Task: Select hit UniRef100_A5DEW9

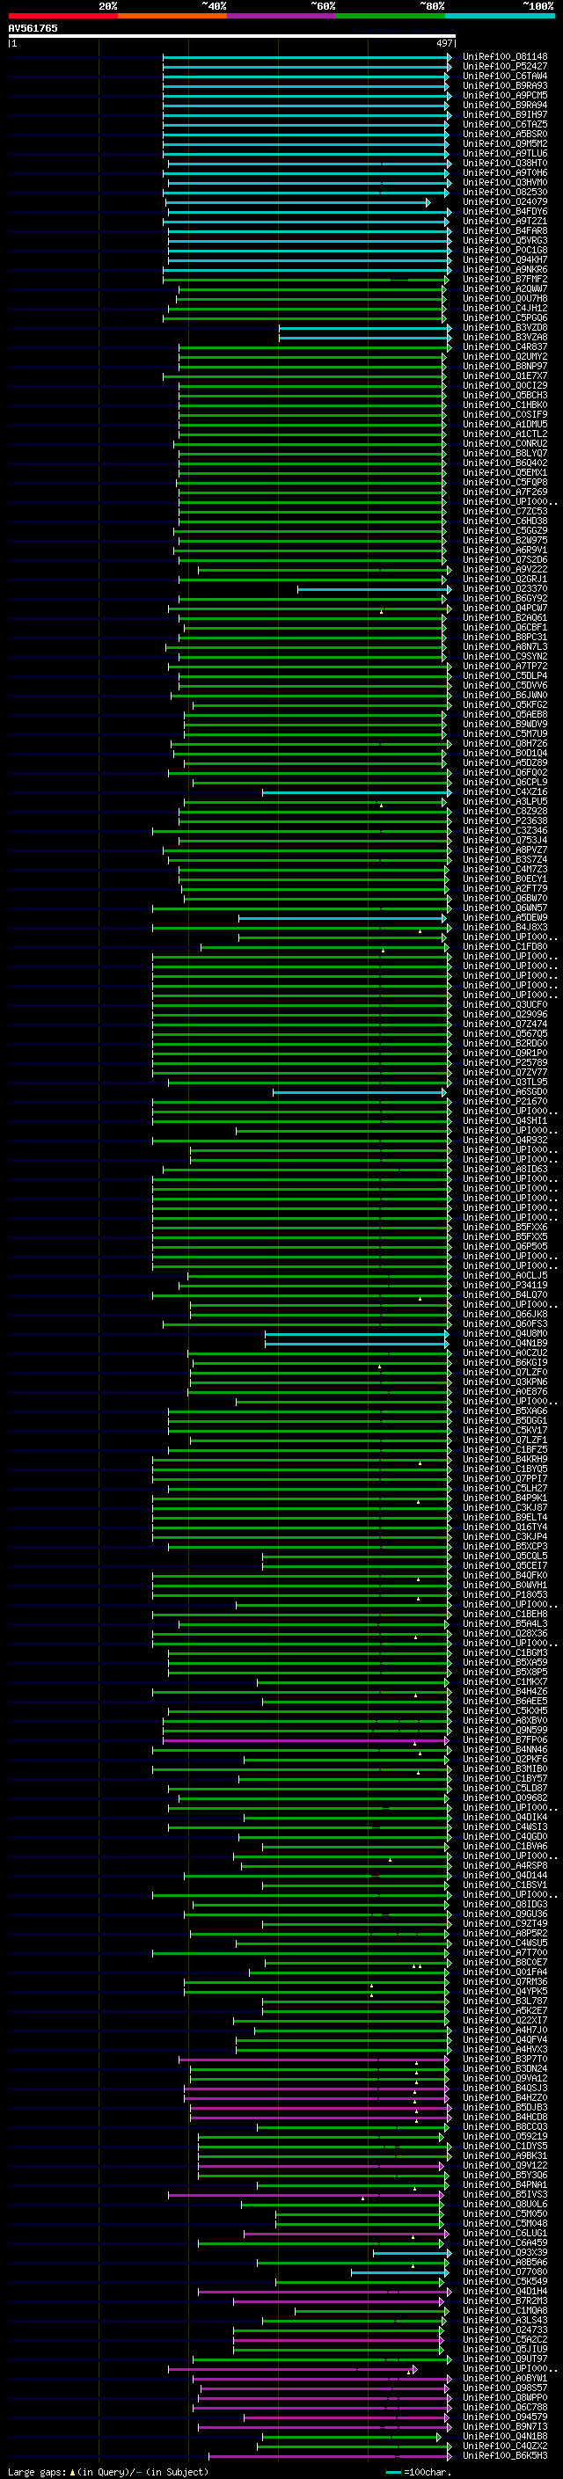Action: click(504, 917)
